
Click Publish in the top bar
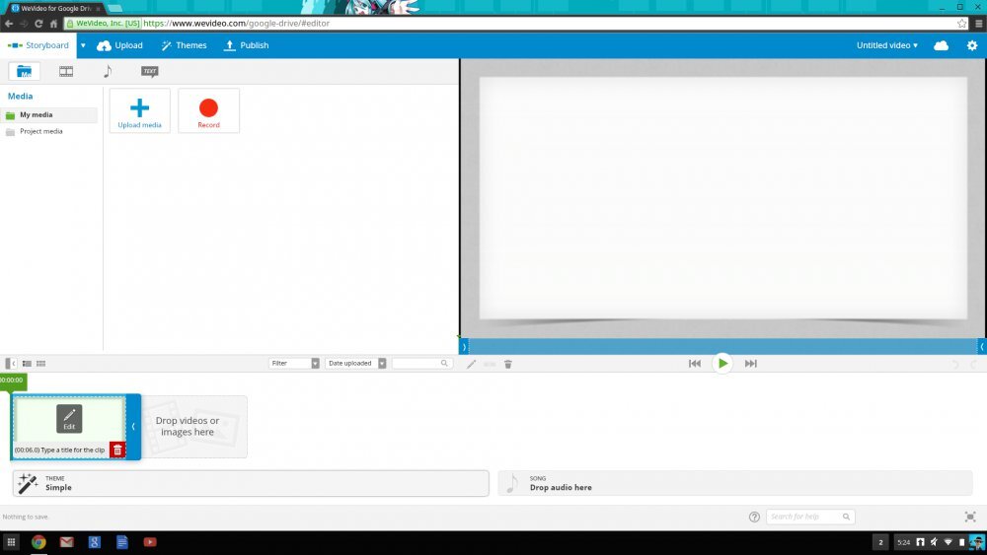pyautogui.click(x=247, y=45)
